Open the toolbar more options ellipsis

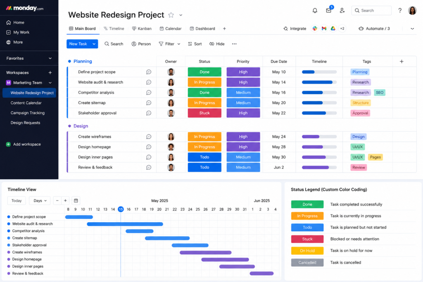coord(234,44)
